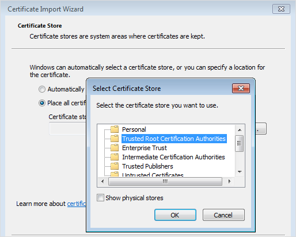Cancel the Select Certificate Store dialog
Viewport: 296px width, 237px height.
[x=223, y=215]
